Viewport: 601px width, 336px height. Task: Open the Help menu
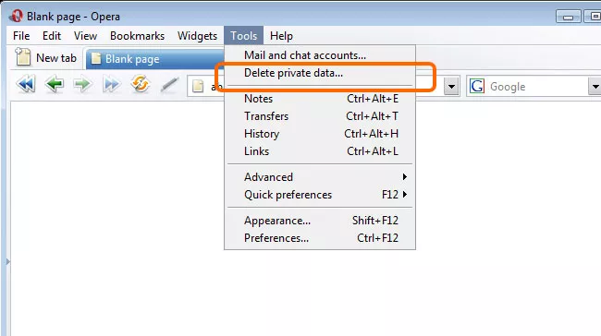click(281, 36)
